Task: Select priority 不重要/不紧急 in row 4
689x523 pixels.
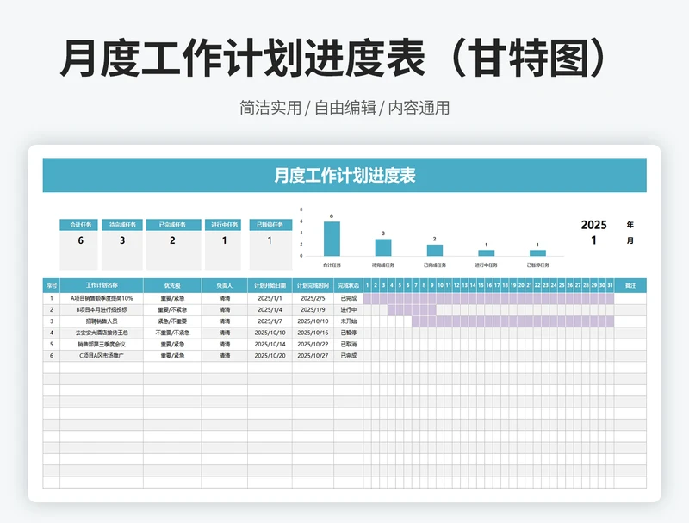Action: pyautogui.click(x=172, y=333)
